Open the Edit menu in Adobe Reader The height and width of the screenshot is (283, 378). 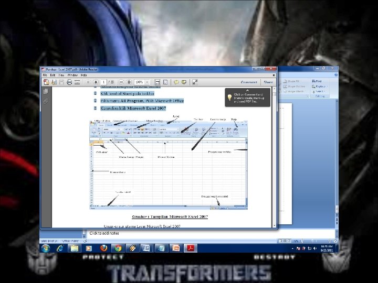click(52, 75)
